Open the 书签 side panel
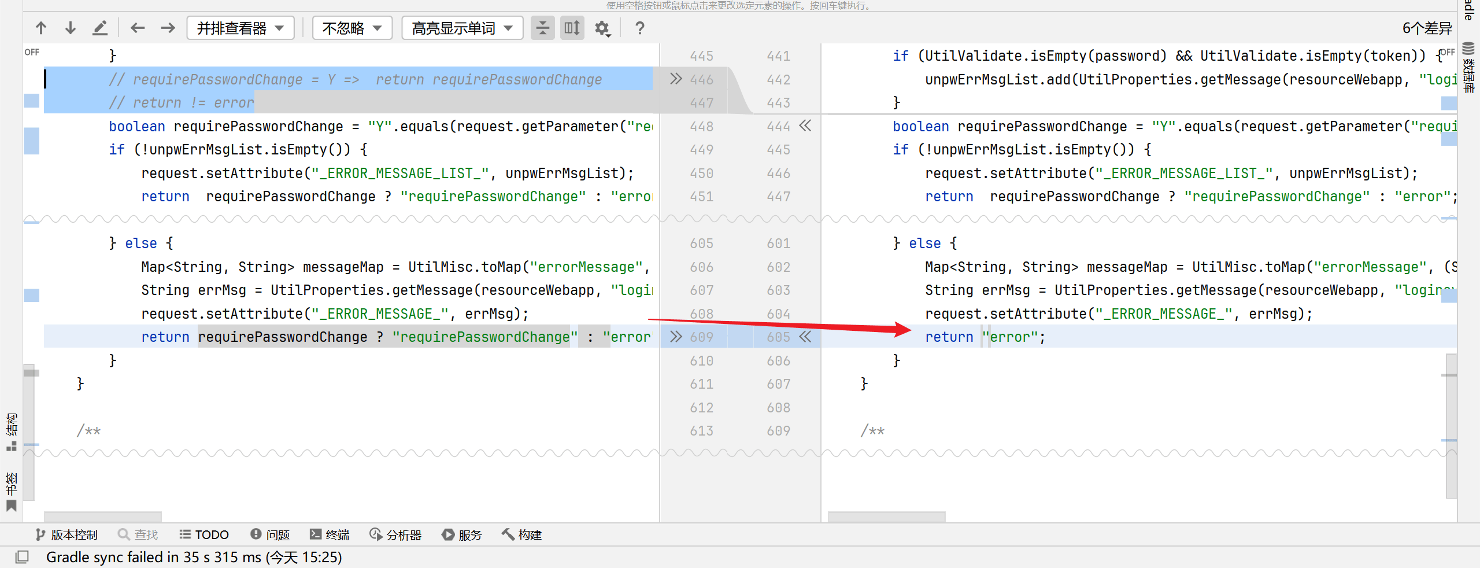The image size is (1480, 568). (11, 492)
